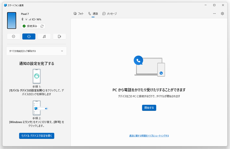The image size is (230, 149).
Task: Click the battery 16% indicator icon
Action: tap(34, 19)
